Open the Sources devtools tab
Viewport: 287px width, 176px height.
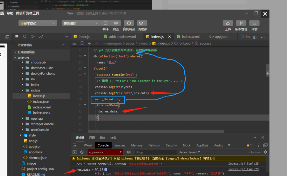[x=120, y=145]
